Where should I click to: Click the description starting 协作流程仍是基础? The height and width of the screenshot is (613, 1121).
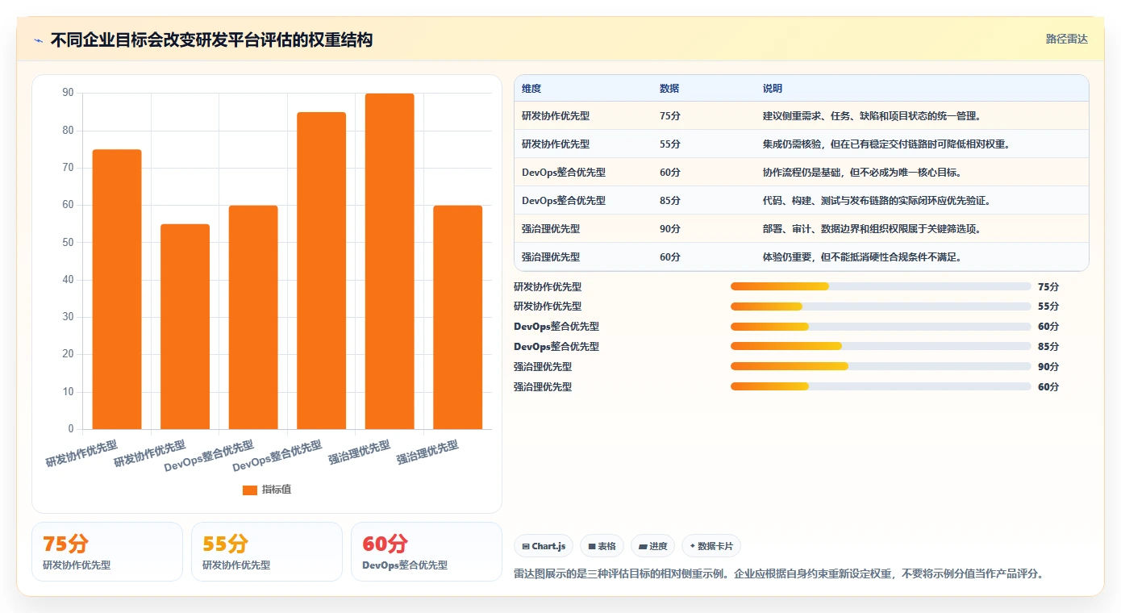tap(862, 173)
